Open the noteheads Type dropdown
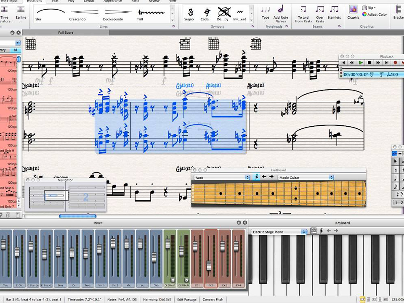The width and height of the screenshot is (404, 303). [266, 13]
